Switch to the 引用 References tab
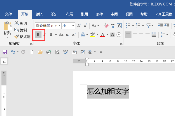 coord(84,14)
